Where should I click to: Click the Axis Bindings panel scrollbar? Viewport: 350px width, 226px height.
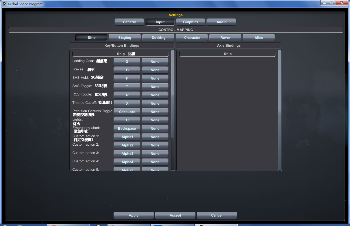[x=280, y=110]
